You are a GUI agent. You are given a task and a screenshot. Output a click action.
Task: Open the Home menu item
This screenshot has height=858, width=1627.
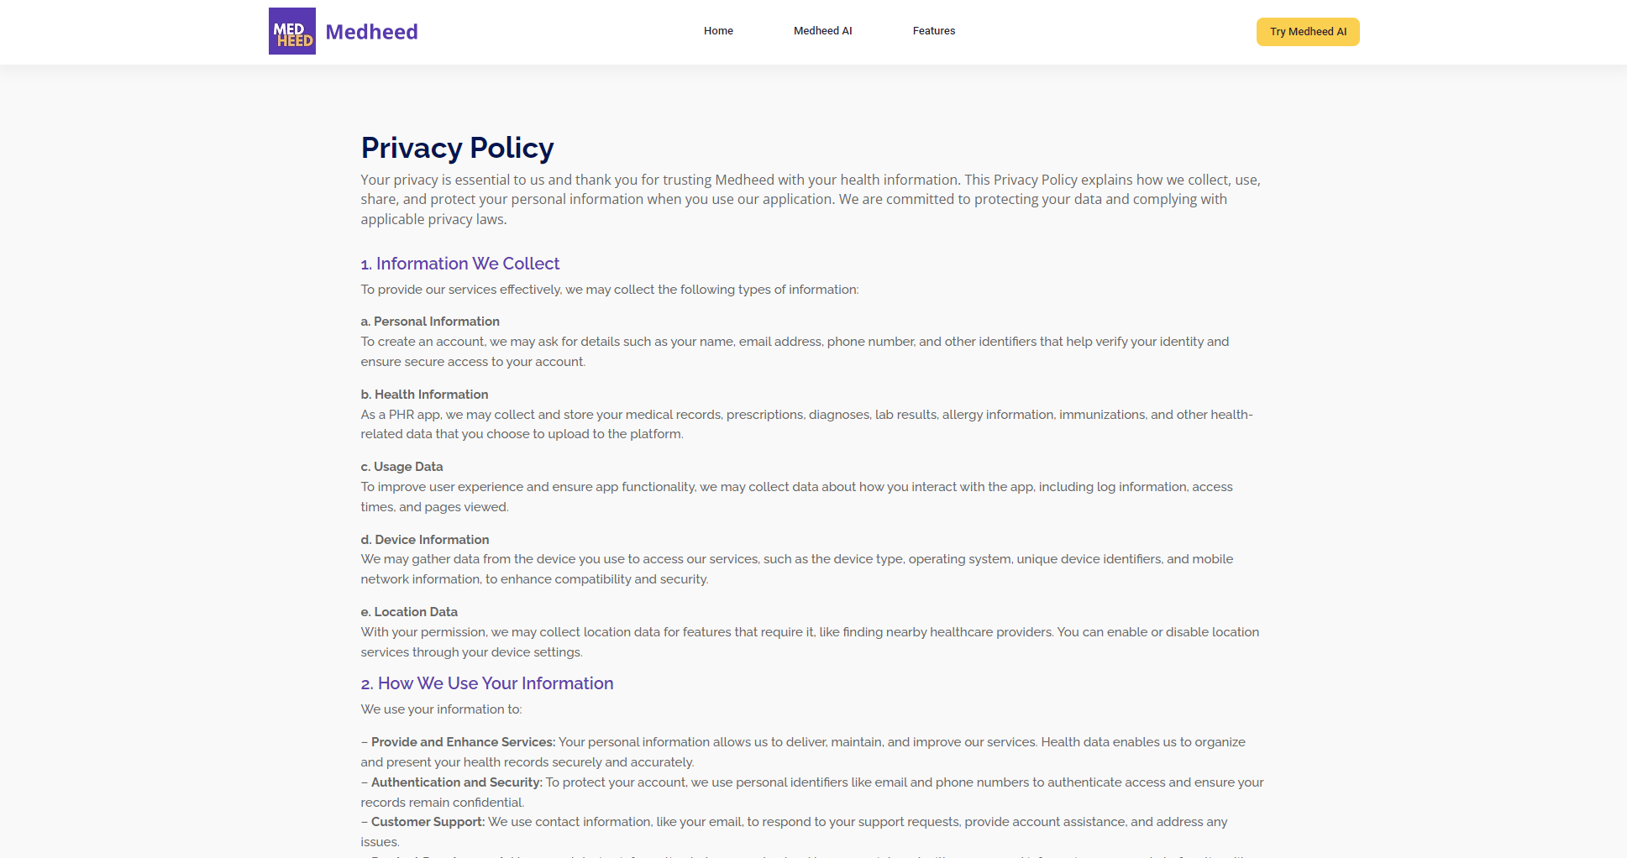[x=718, y=31]
